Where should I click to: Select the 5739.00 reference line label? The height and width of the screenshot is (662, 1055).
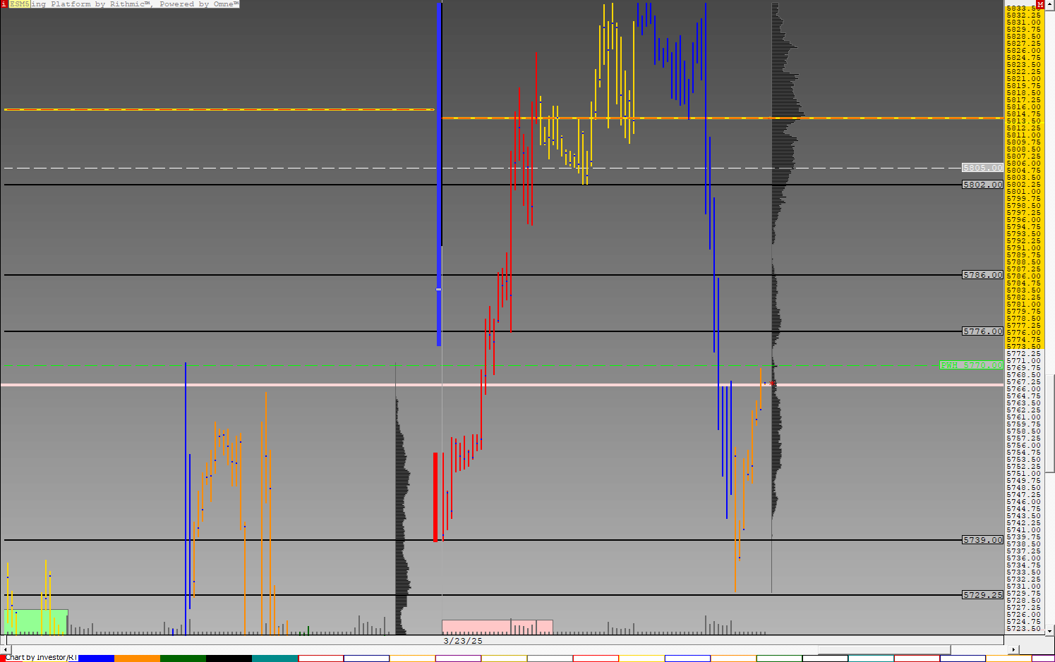tap(982, 540)
